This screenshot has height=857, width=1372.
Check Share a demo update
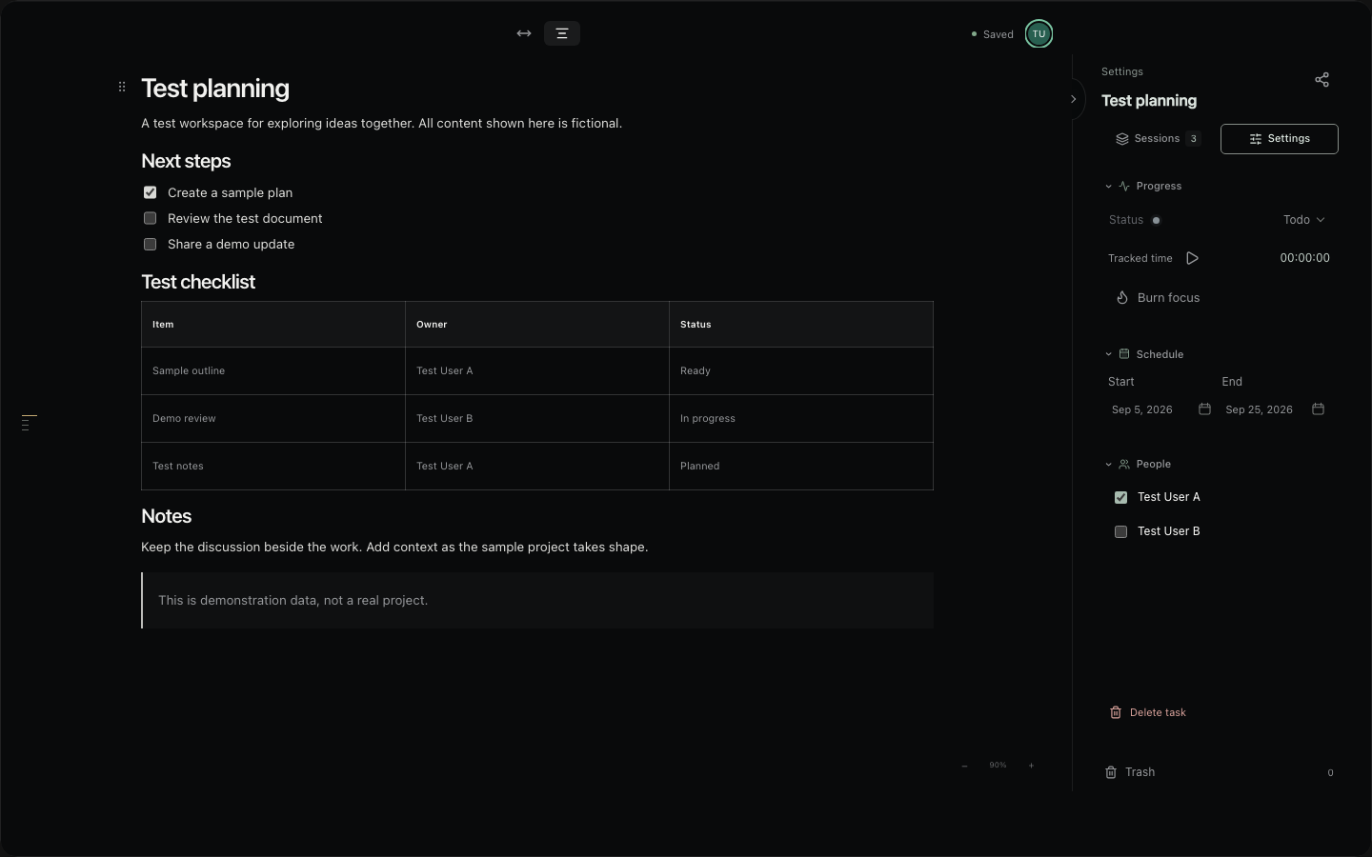click(x=150, y=244)
